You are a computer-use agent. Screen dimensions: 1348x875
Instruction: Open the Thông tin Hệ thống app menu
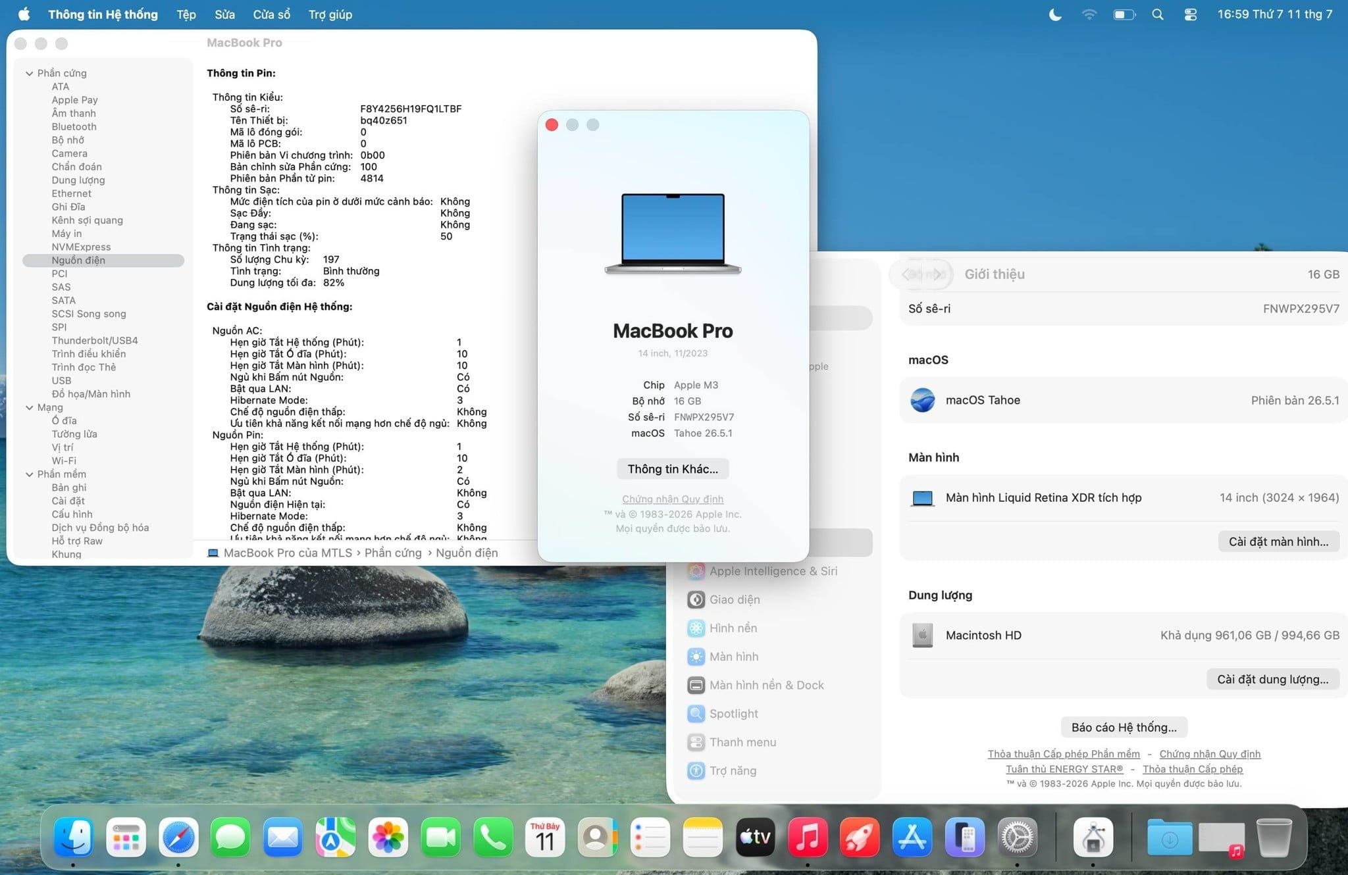[x=103, y=14]
